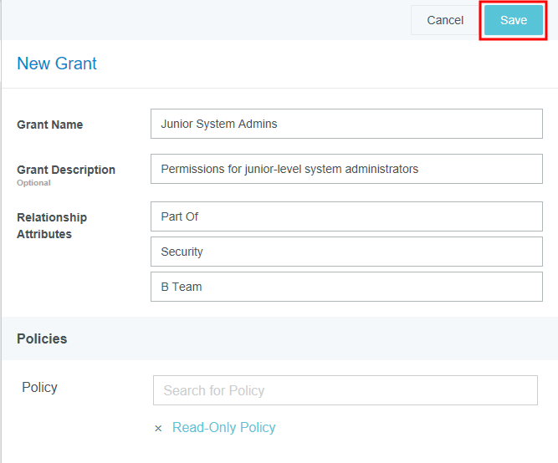
Task: Click the Grant Description label
Action: (x=66, y=170)
